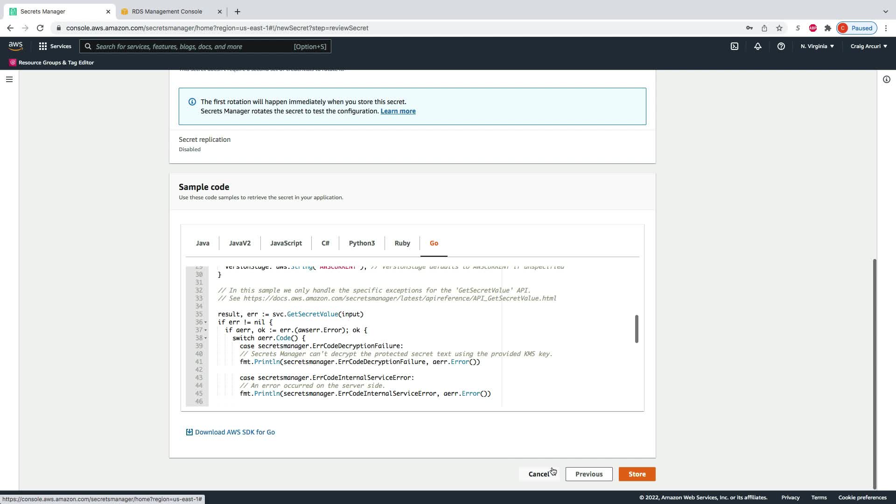Follow the Download AWS SDK for Go link

coord(235,432)
